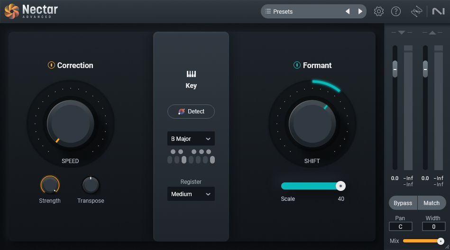
Task: Click the crossed-out icon beside the help icon
Action: [416, 11]
